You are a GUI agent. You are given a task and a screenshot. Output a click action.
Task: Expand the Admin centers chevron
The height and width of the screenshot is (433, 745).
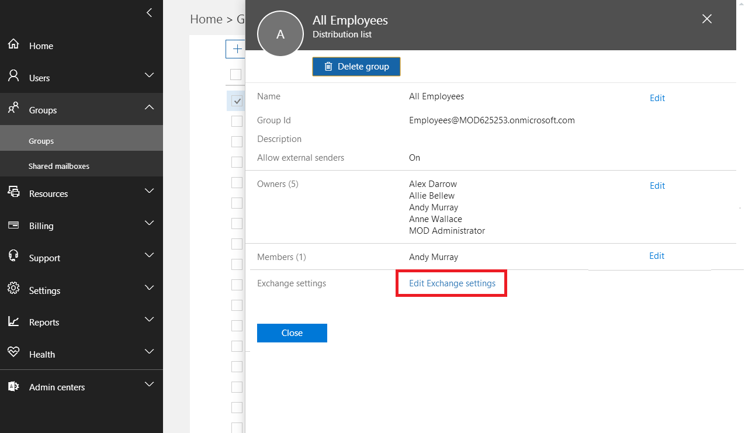150,384
